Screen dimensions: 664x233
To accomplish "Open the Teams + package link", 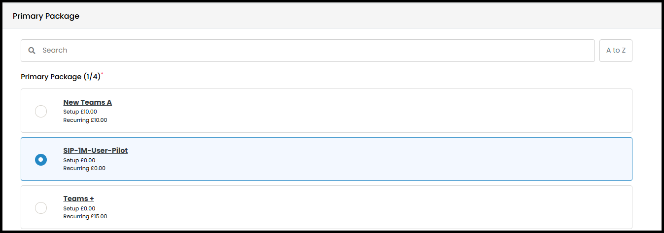I will pyautogui.click(x=79, y=199).
